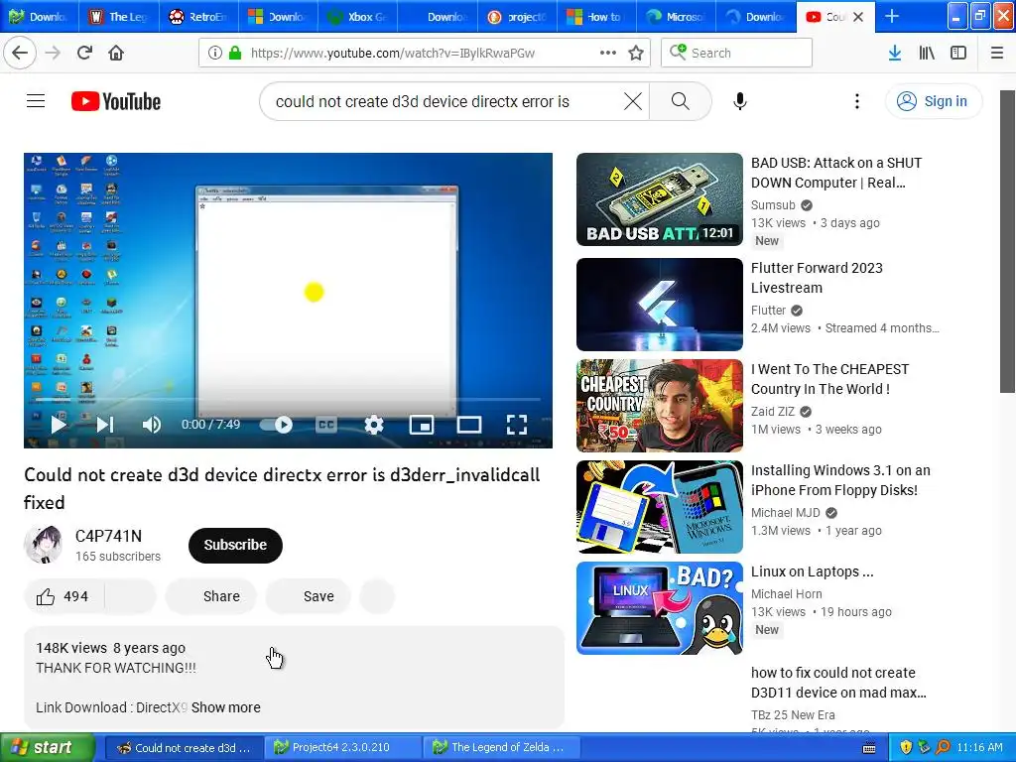Play the video with the play button

(59, 425)
